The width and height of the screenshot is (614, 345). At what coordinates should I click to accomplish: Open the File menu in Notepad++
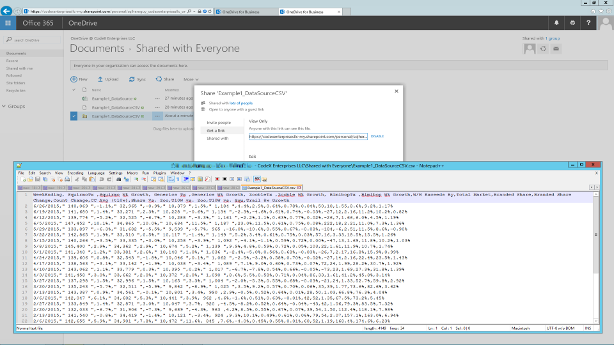coord(21,173)
